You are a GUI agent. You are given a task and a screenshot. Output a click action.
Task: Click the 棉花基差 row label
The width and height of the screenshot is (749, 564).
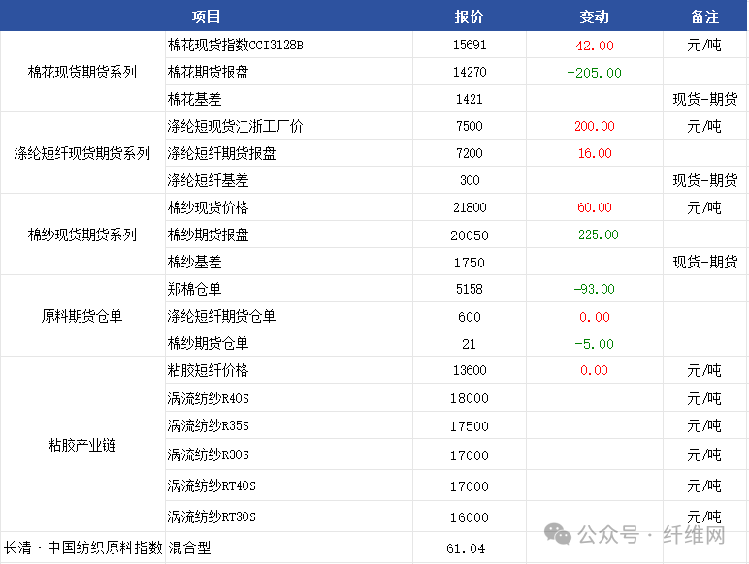tap(195, 99)
